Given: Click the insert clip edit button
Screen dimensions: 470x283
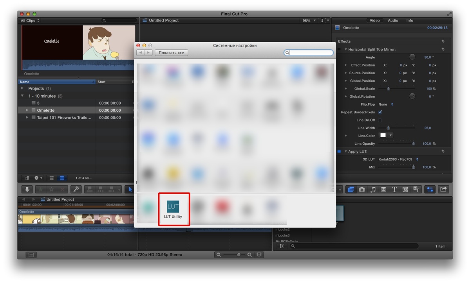Looking at the screenshot, I should pyautogui.click(x=101, y=189).
